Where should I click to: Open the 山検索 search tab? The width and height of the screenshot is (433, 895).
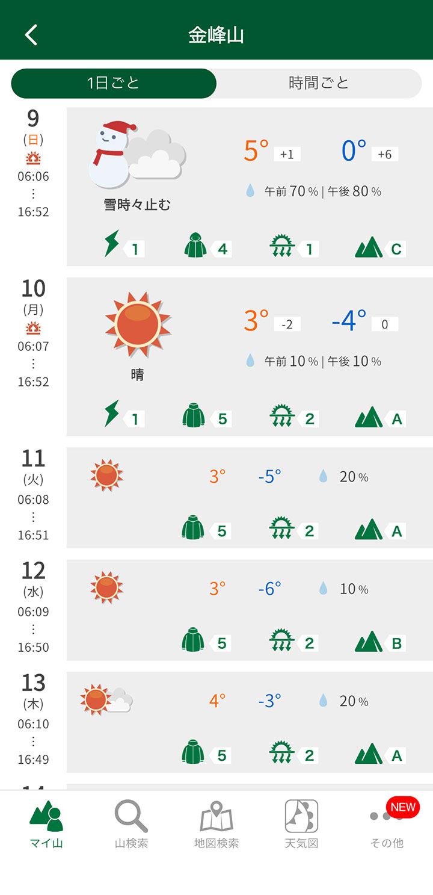coord(131,823)
